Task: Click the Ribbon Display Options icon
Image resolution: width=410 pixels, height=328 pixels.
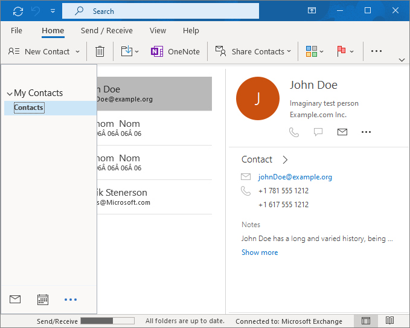Action: (312, 10)
